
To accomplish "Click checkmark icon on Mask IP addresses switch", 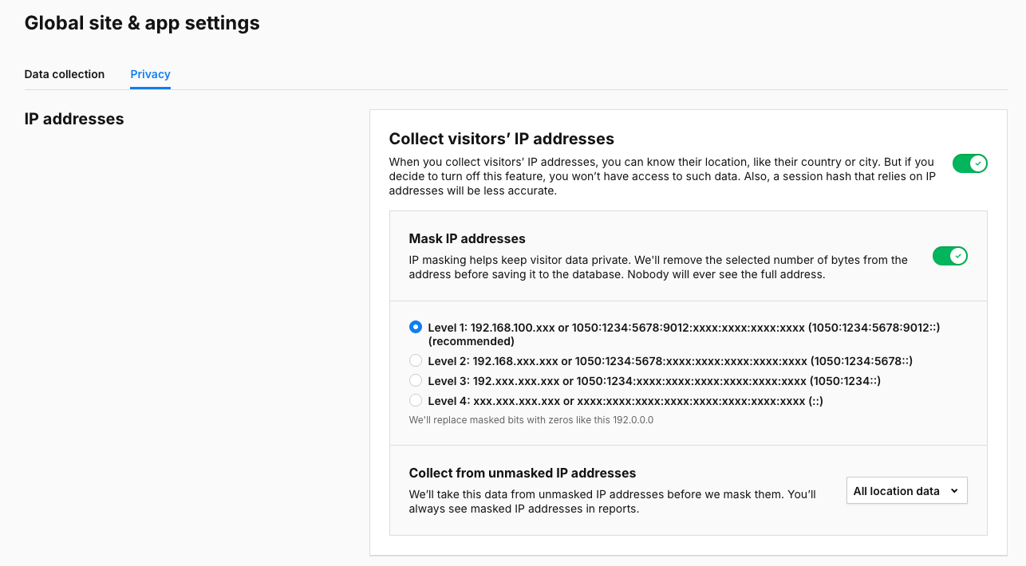I will point(957,256).
